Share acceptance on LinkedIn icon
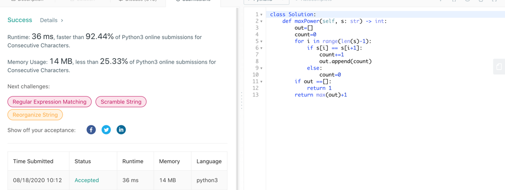Screen dimensions: 505x190 (121, 130)
